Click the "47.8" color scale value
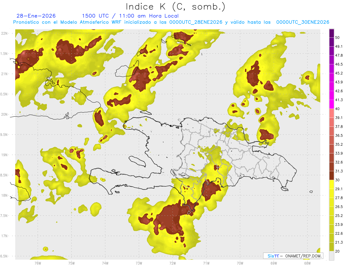345x267 pixels. point(339,55)
